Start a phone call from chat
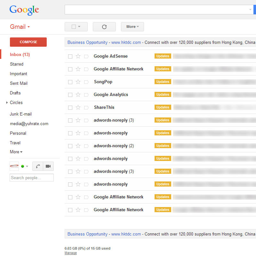256x256 pixels. (38, 166)
